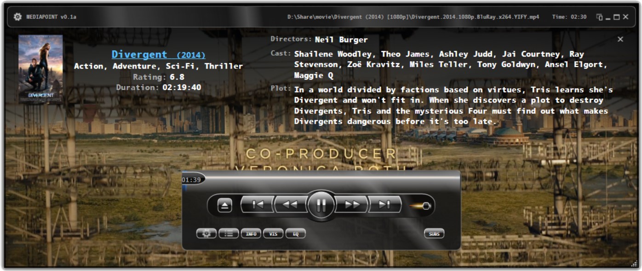Image resolution: width=642 pixels, height=271 pixels.
Task: Open player settings gear in control panel
Action: [206, 233]
